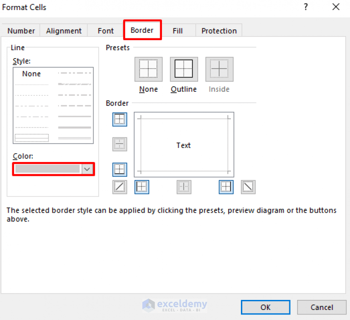Select the double line style
This screenshot has height=320, width=350.
tap(74, 138)
